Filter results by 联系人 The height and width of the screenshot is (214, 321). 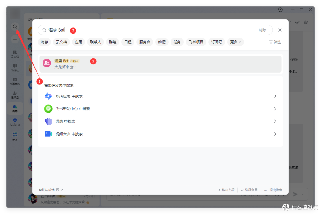point(95,42)
